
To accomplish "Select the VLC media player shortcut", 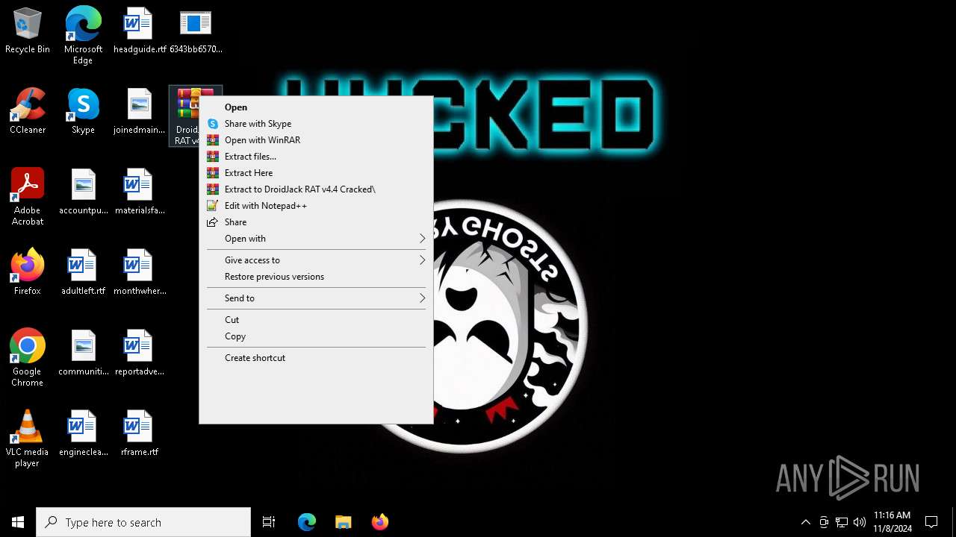I will 28,439.
